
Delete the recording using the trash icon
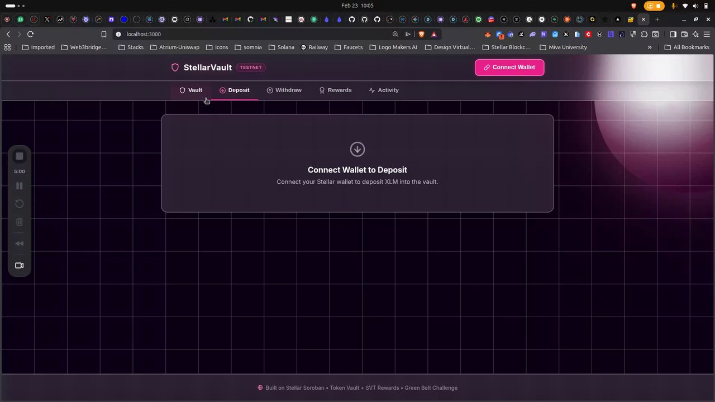coord(20,222)
